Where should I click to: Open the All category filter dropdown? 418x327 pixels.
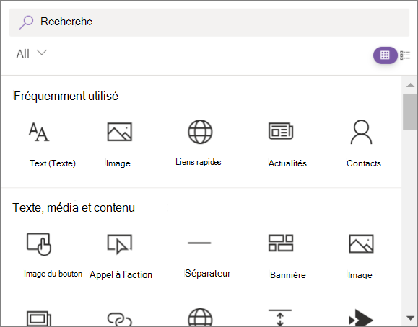[31, 54]
